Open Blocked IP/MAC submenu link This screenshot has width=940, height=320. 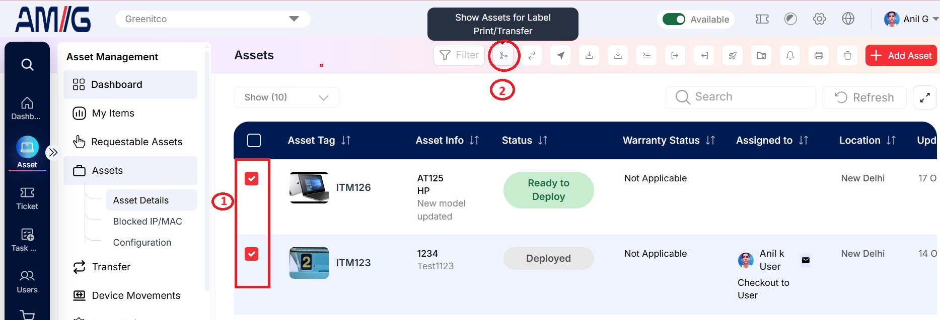coord(148,222)
